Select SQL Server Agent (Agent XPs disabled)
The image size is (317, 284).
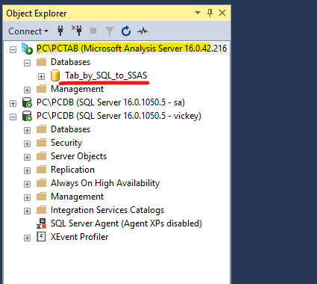(126, 223)
